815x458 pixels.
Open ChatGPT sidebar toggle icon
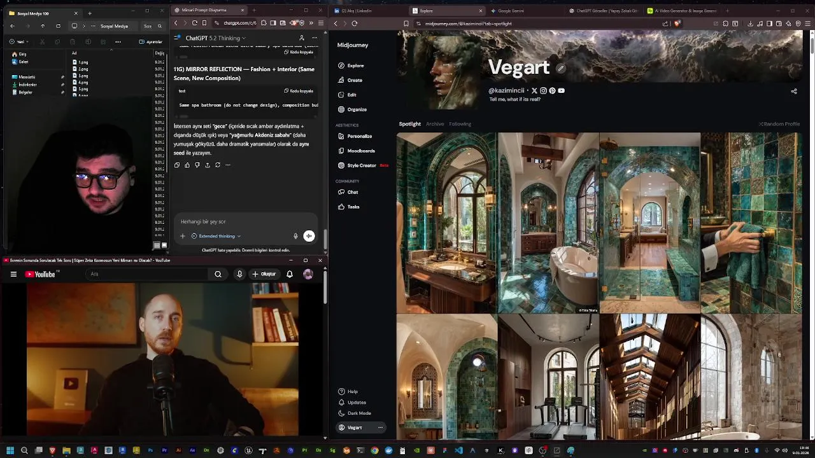pos(178,38)
